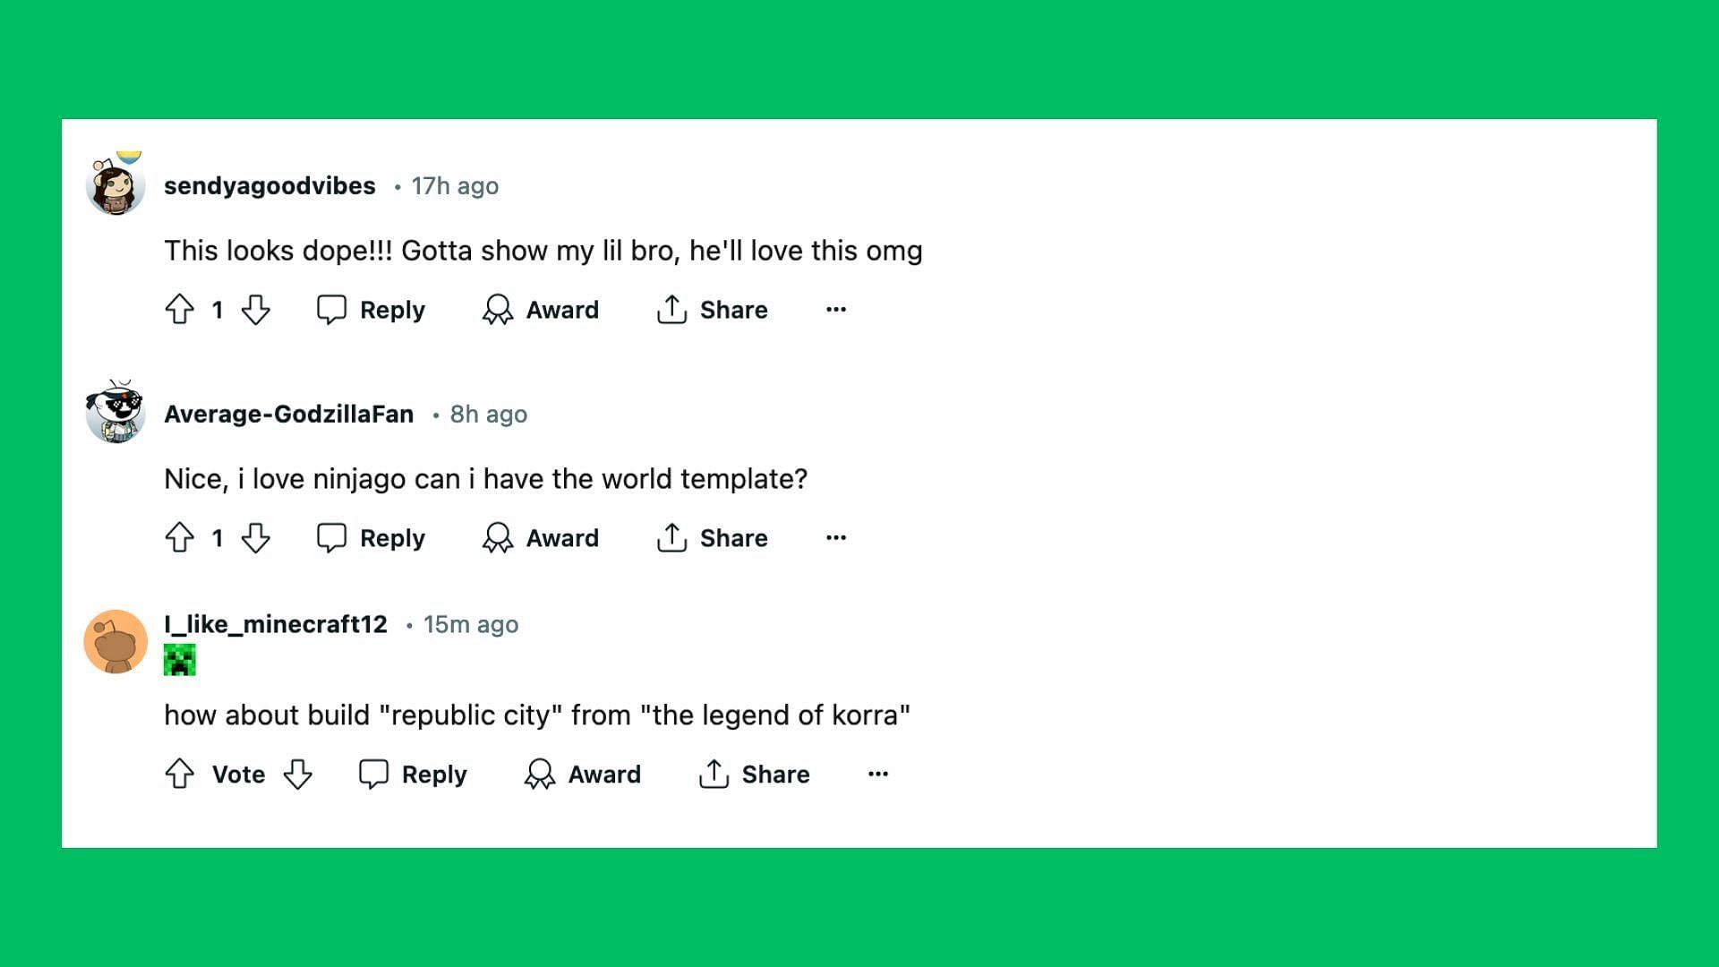The width and height of the screenshot is (1719, 967).
Task: Downvote I_like_minecraft12's republic city comment
Action: pos(297,774)
